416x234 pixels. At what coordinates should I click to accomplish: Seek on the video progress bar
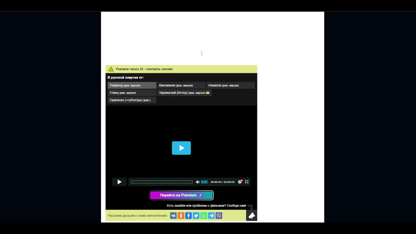162,182
